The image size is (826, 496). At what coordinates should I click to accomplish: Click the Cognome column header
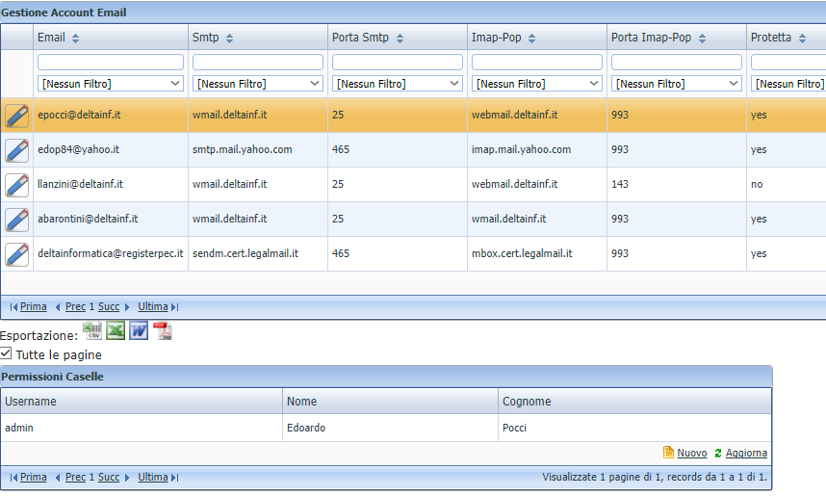click(x=526, y=401)
